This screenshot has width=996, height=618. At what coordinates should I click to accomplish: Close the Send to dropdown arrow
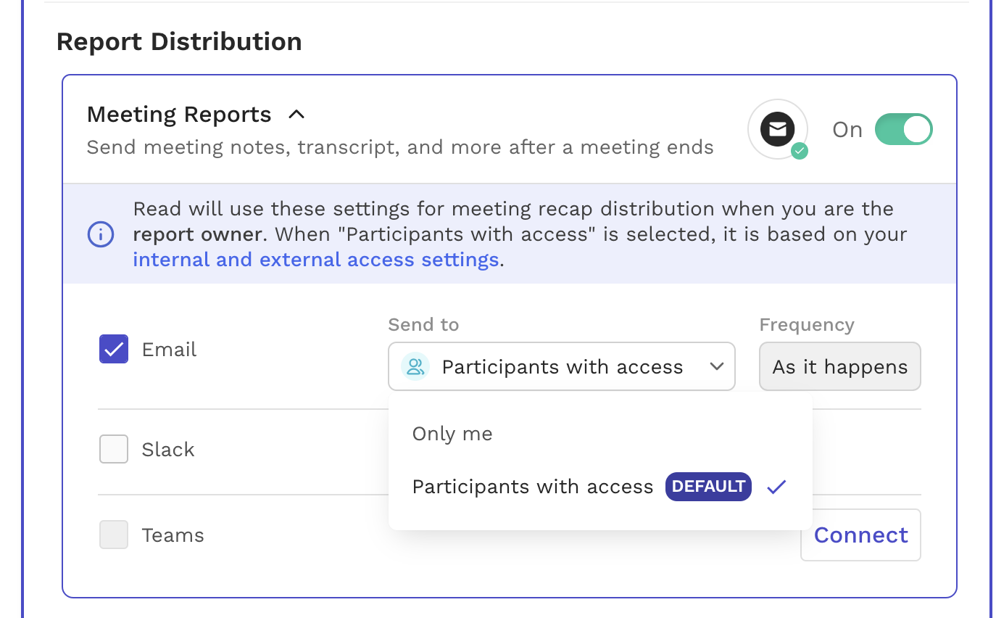(x=717, y=366)
